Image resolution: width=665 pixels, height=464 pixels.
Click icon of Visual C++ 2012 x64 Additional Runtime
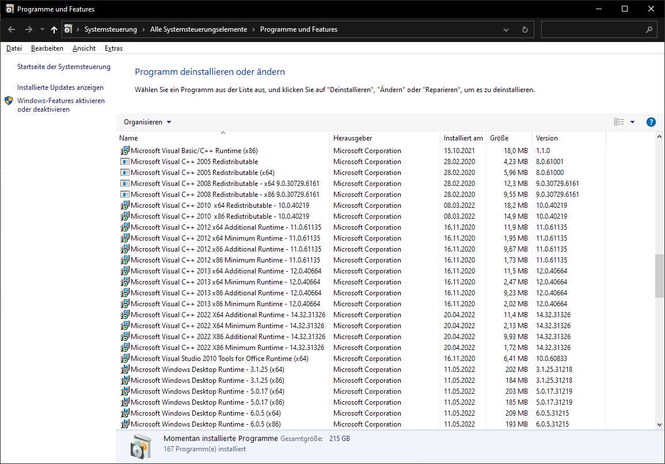pyautogui.click(x=125, y=227)
